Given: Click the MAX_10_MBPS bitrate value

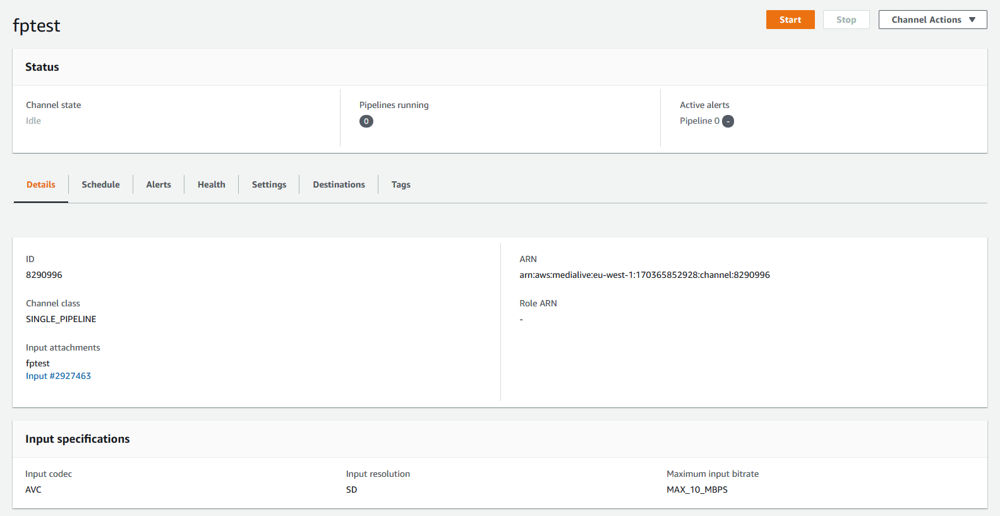Looking at the screenshot, I should (x=697, y=489).
